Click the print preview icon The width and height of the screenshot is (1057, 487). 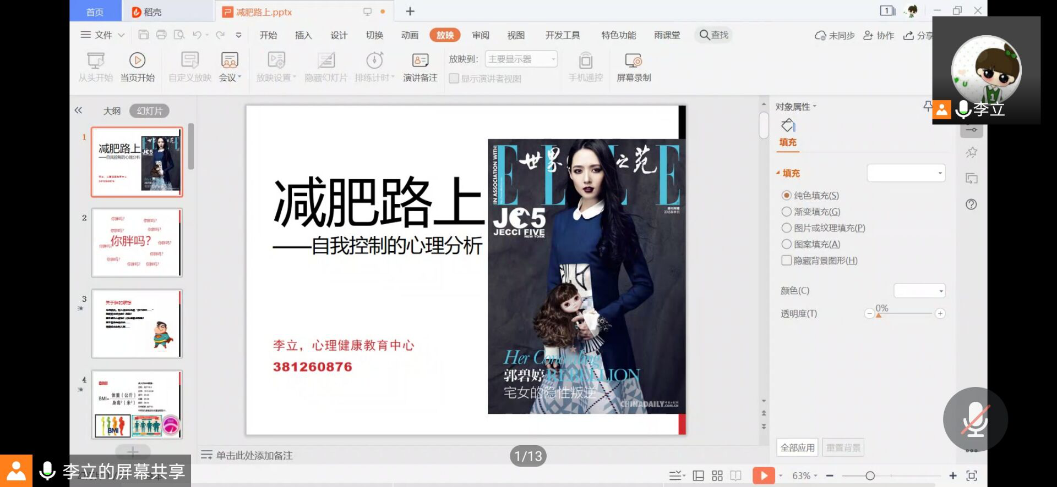tap(179, 35)
